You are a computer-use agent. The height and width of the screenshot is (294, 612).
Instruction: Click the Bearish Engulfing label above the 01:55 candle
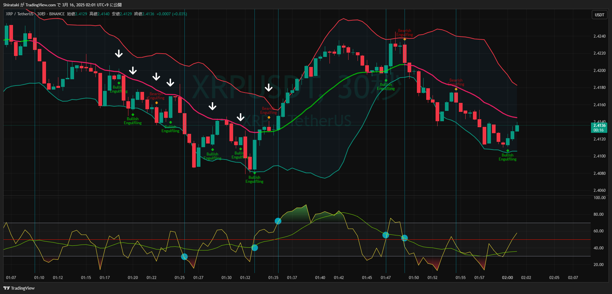[x=456, y=82]
